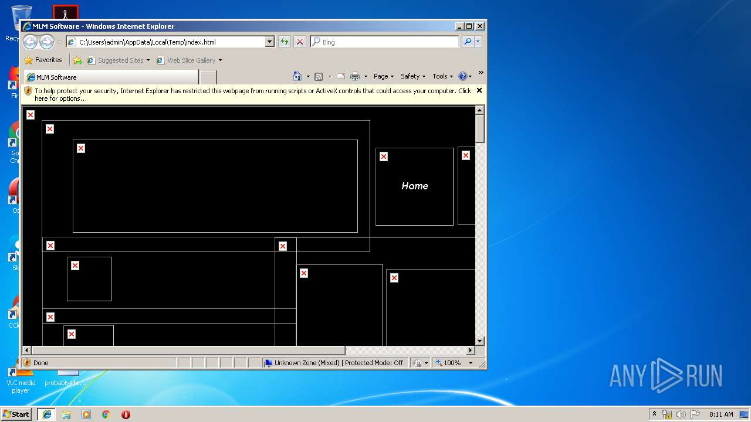The image size is (751, 422).
Task: Open the search provider dropdown arrow
Action: coord(478,42)
